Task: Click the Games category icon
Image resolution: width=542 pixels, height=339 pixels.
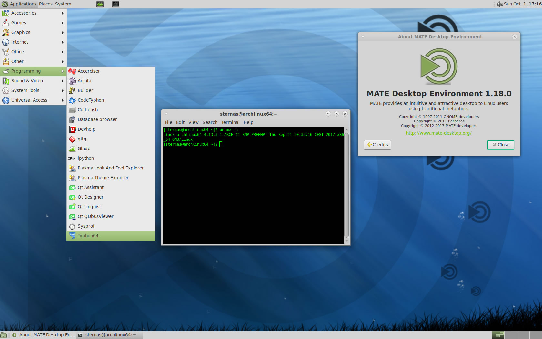Action: (6, 23)
